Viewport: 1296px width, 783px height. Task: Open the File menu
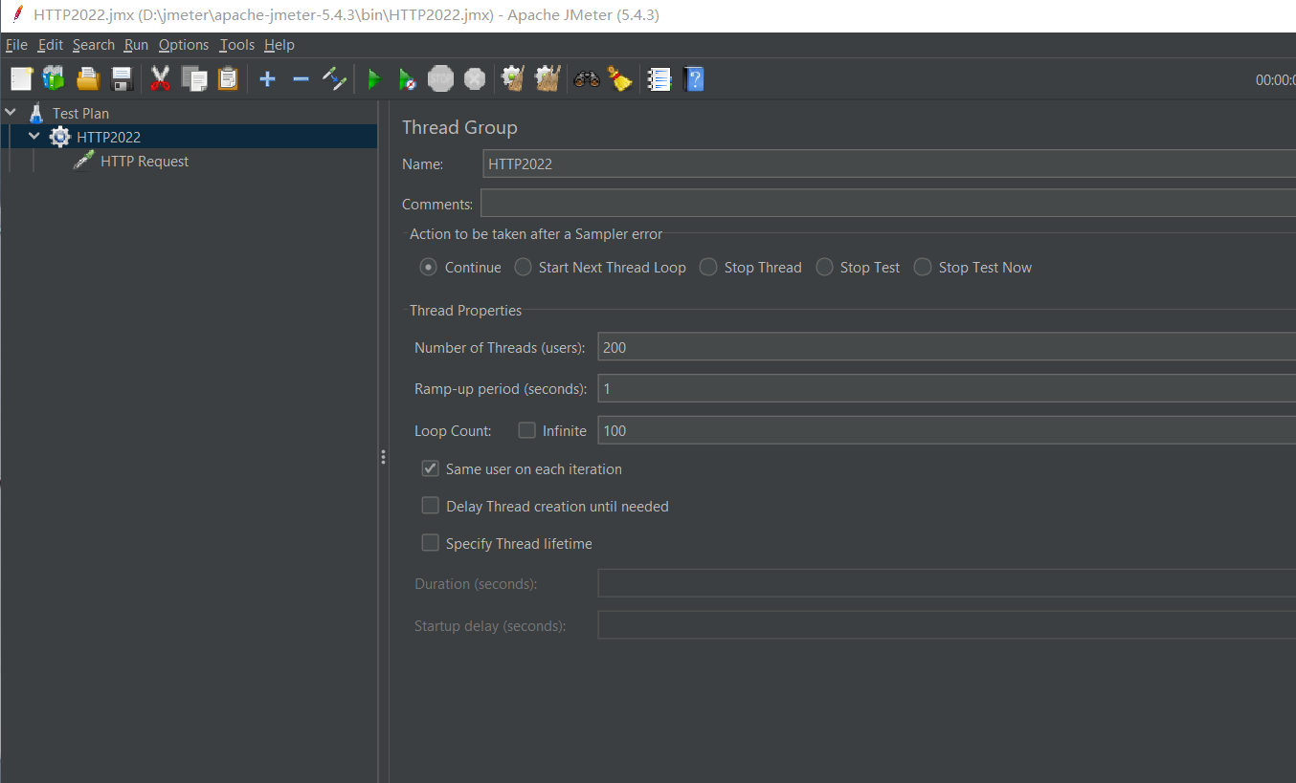pos(16,45)
